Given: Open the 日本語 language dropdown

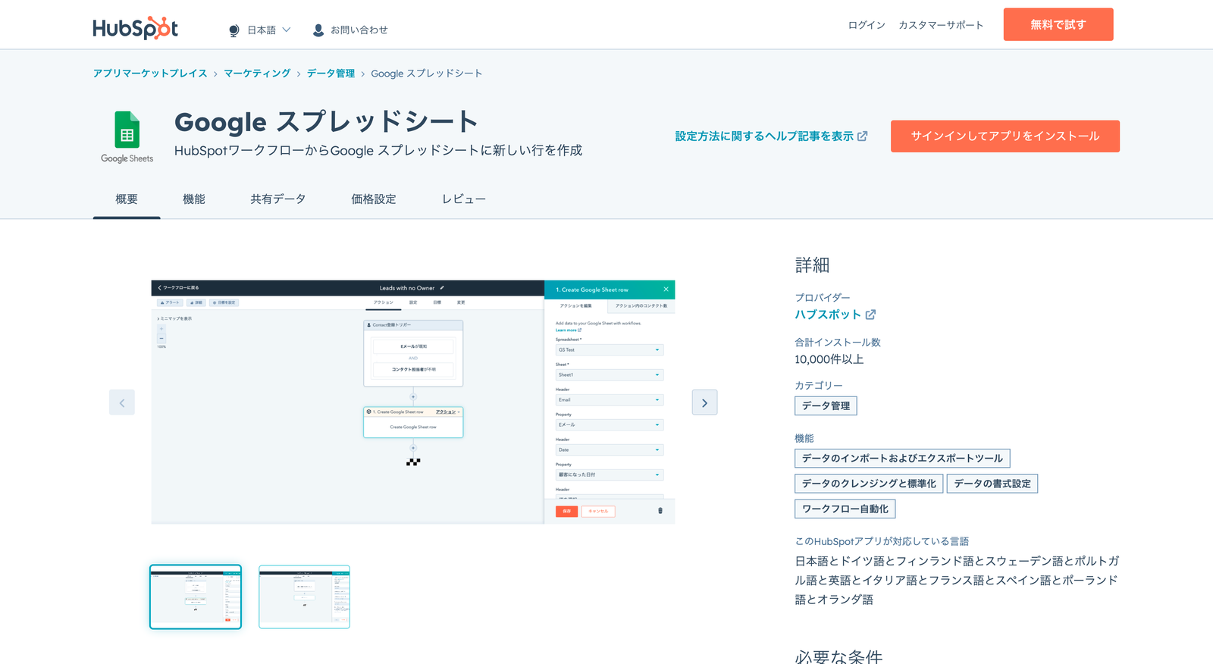Looking at the screenshot, I should coord(268,30).
